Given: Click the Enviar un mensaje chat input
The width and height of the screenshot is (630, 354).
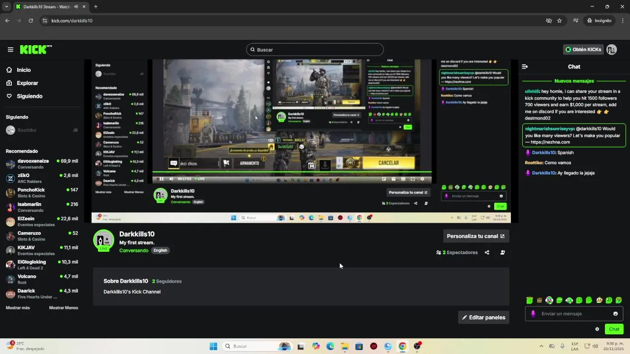Looking at the screenshot, I should pos(574,314).
